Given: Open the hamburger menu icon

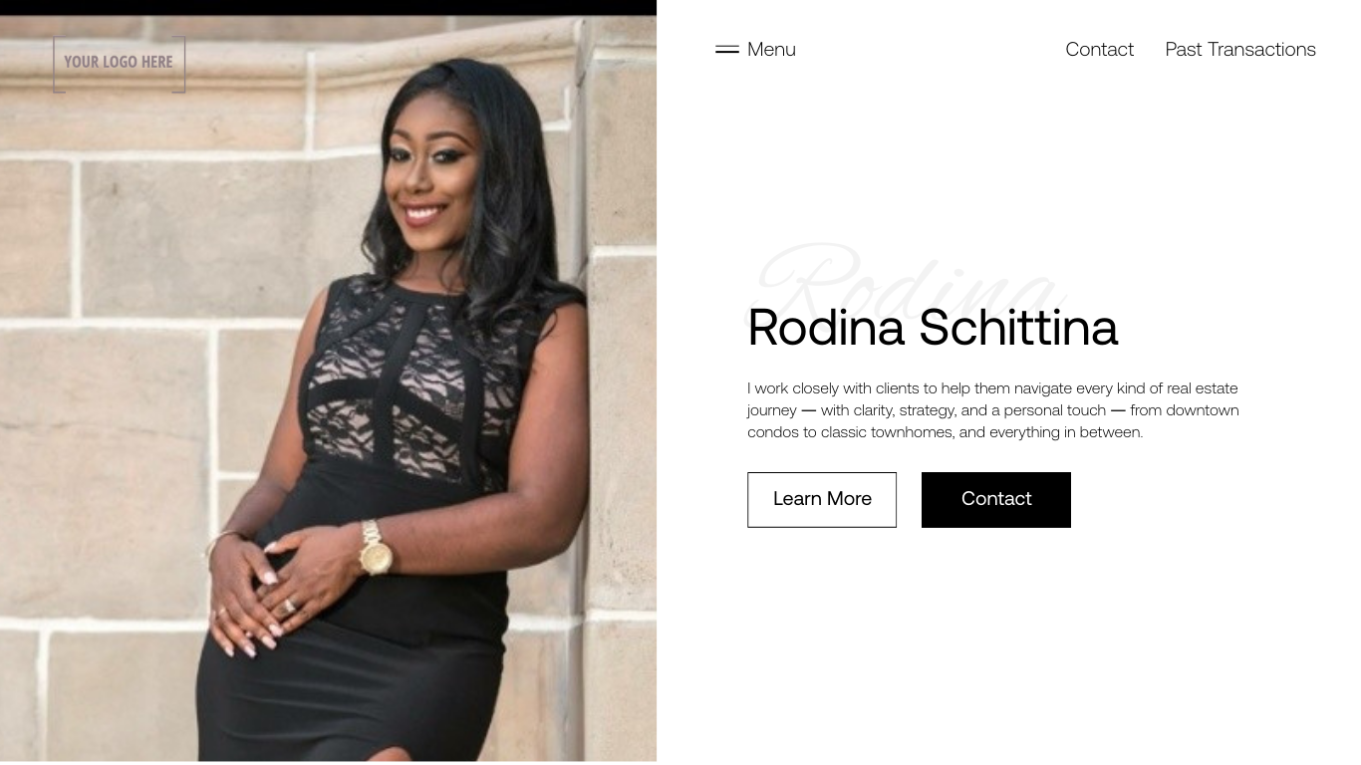Looking at the screenshot, I should click(727, 49).
